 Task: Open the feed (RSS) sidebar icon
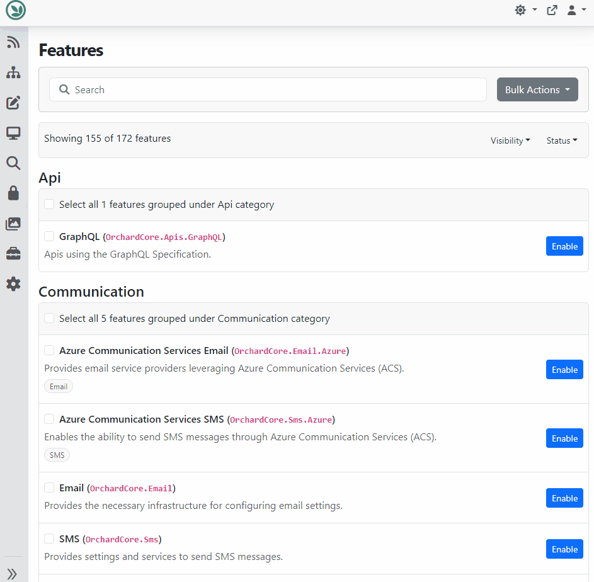[x=13, y=42]
